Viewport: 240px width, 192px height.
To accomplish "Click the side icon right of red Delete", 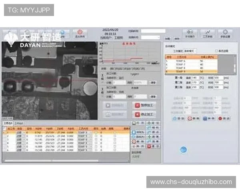I will [149, 142].
